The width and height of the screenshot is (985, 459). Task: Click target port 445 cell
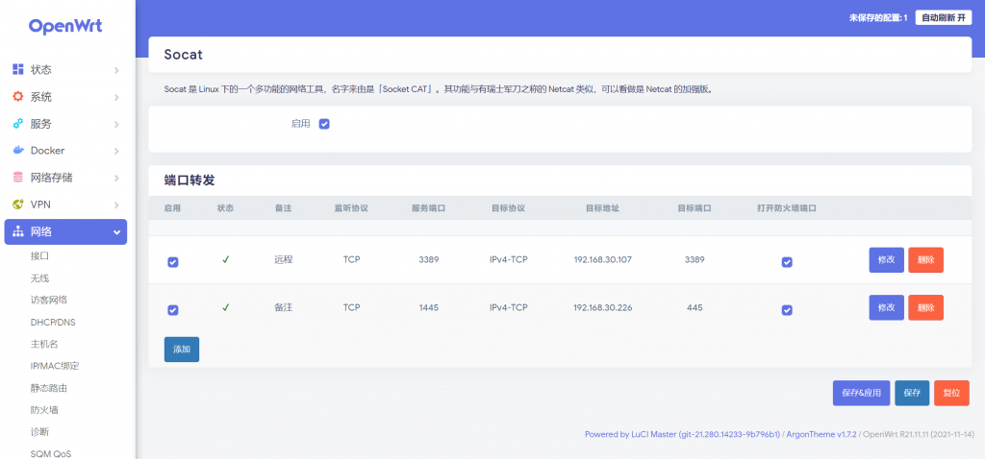coord(695,307)
